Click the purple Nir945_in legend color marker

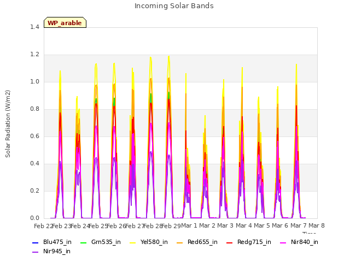[36, 252]
